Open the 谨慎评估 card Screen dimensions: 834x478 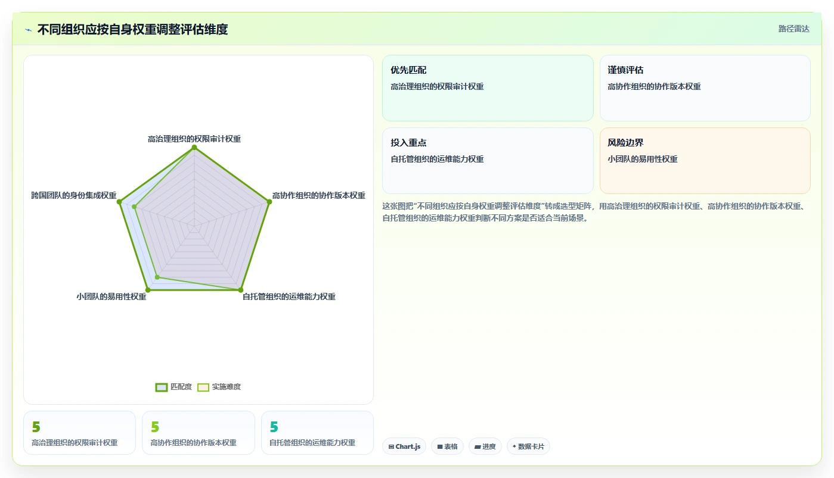pyautogui.click(x=705, y=88)
